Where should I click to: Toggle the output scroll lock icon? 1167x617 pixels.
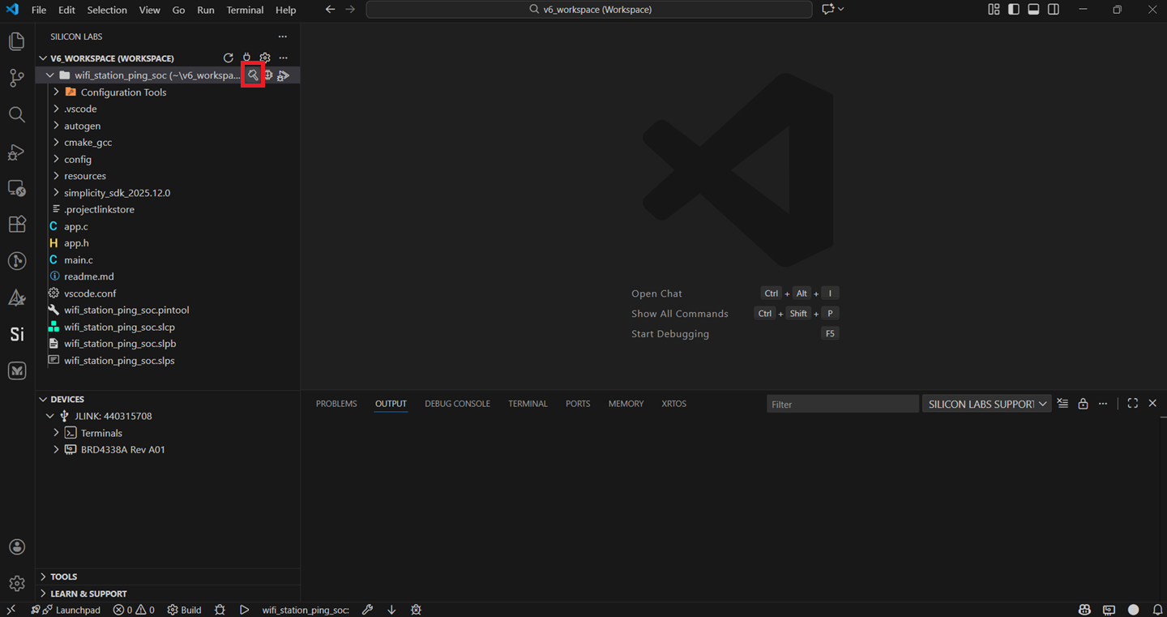point(1083,404)
